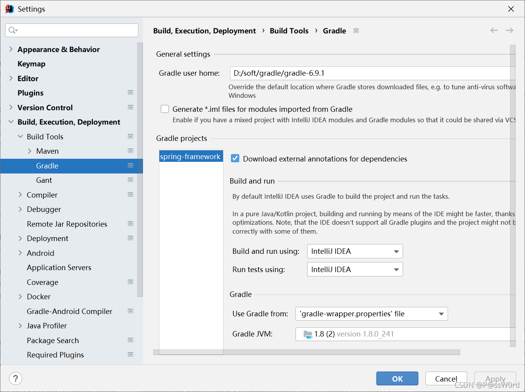Open Required Plugins settings
Viewport: 525px width, 392px height.
55,355
